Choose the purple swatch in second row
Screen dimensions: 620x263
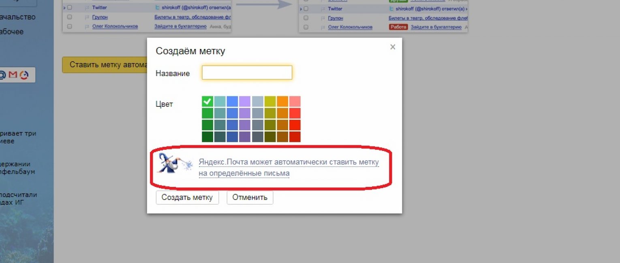pyautogui.click(x=245, y=113)
